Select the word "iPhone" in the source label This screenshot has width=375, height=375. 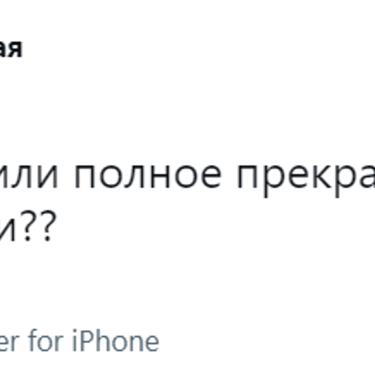116,341
